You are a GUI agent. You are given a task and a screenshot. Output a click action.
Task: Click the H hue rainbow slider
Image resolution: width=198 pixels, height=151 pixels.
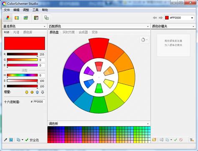(22, 75)
